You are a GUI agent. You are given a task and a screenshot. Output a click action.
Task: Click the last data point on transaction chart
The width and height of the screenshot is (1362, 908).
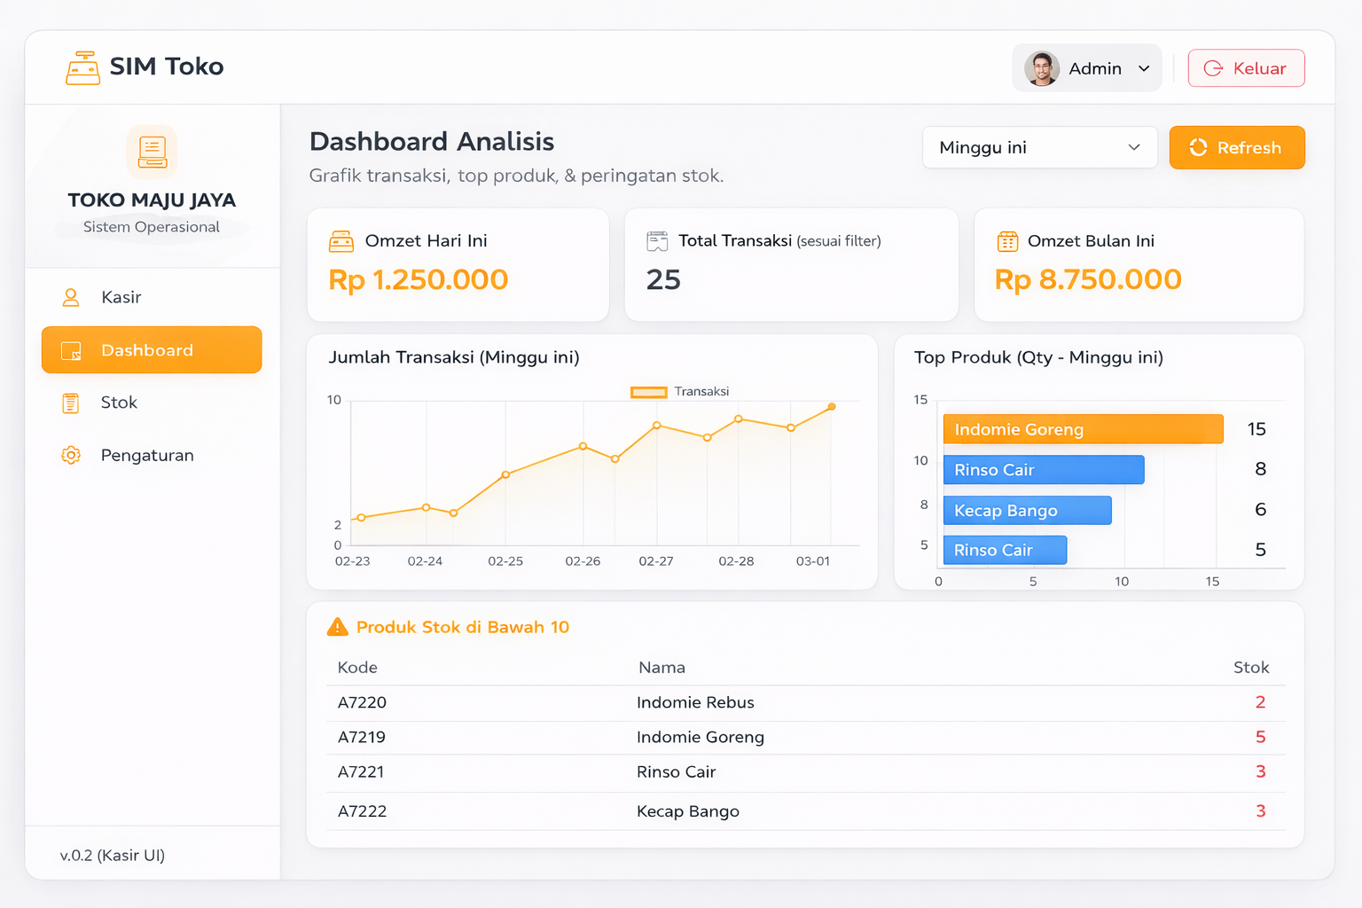(x=832, y=407)
